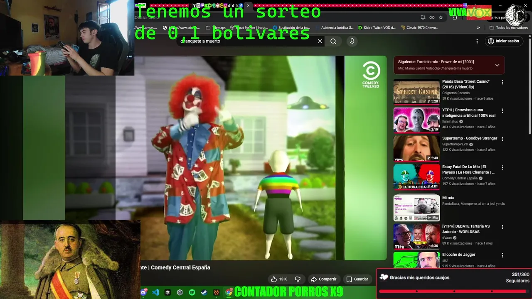Open Steam from the taskbar

click(x=204, y=292)
